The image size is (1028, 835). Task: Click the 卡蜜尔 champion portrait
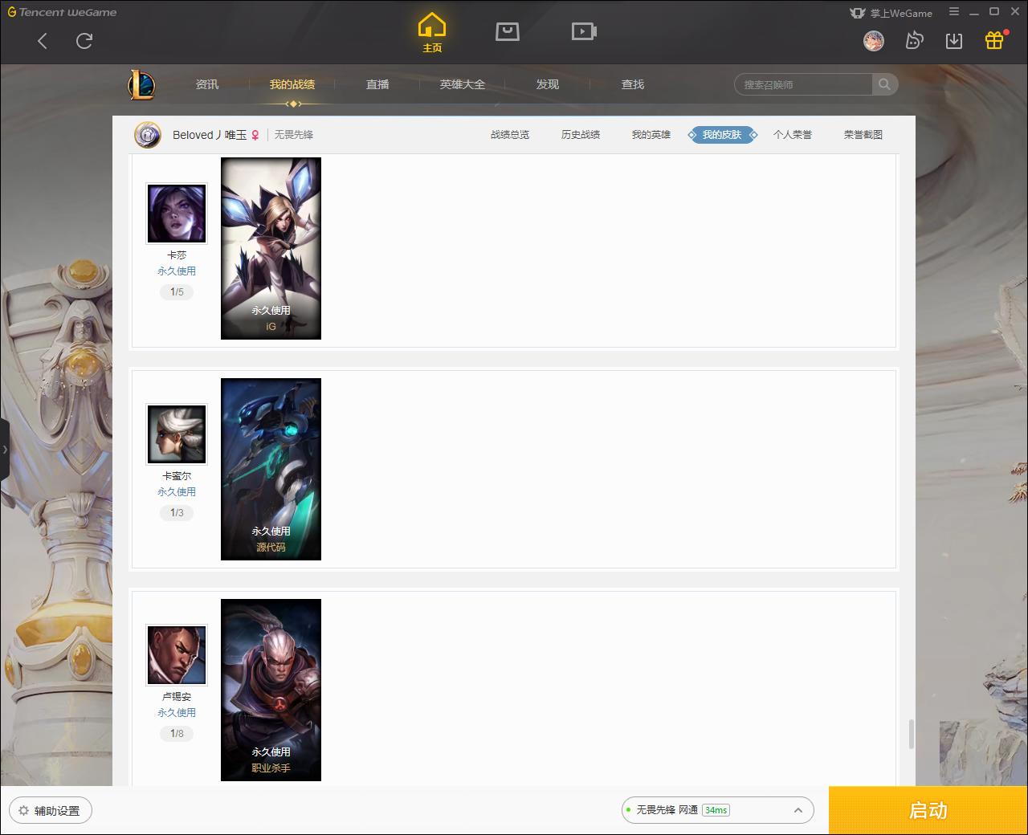tap(177, 434)
